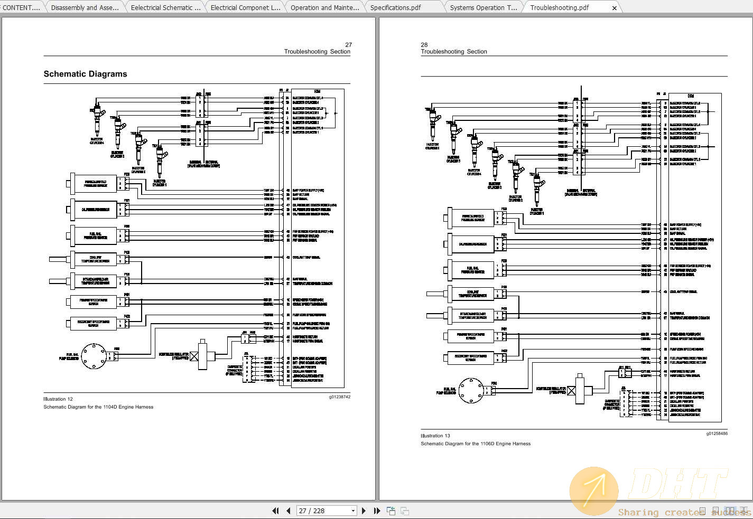The width and height of the screenshot is (753, 519).
Task: Click the previous page arrow
Action: tap(289, 511)
